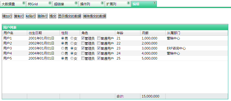This screenshot has height=101, width=231.
Task: Click 清除提交的数据 button
Action: (x=94, y=16)
